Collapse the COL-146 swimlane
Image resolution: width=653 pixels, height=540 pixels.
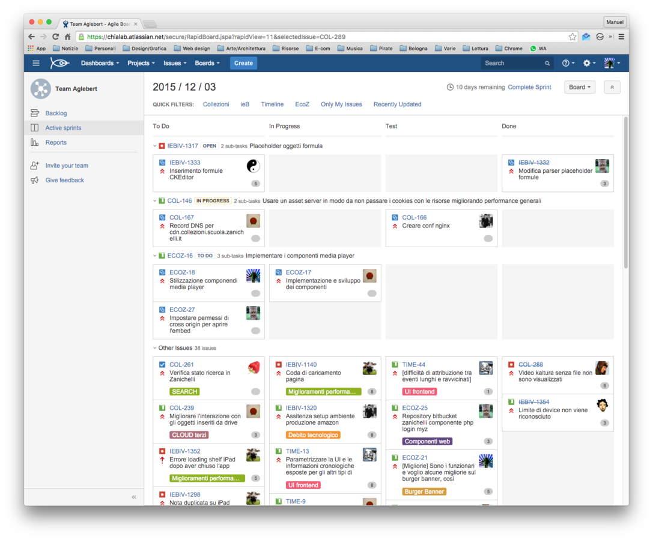click(155, 201)
